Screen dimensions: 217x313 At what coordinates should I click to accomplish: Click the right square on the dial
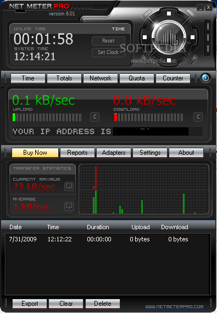pyautogui.click(x=192, y=37)
